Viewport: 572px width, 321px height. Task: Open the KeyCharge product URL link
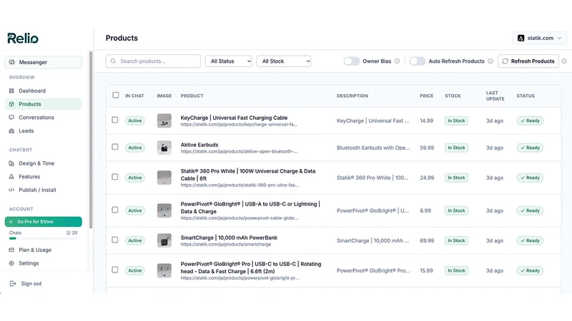[239, 124]
